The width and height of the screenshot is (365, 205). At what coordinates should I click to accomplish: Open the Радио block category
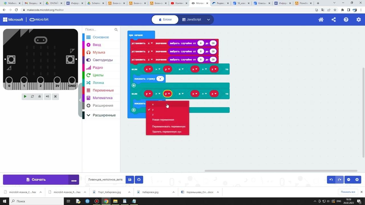pyautogui.click(x=101, y=67)
